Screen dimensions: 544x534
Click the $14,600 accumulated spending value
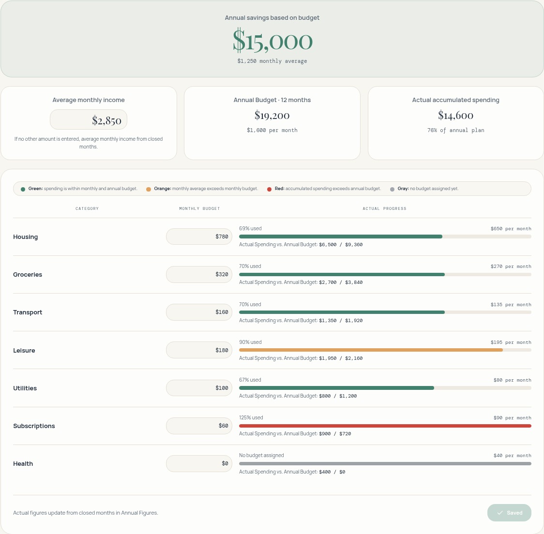pyautogui.click(x=455, y=115)
